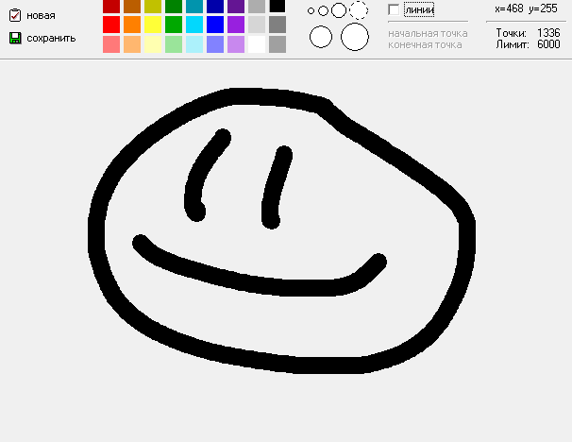The image size is (572, 442).
Task: Choose the cyan color swatch
Action: [x=194, y=25]
